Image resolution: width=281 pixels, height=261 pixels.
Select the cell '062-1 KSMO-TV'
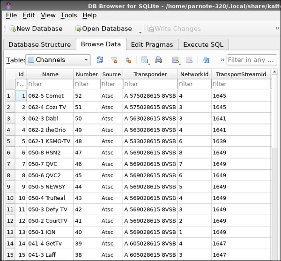[x=50, y=141]
